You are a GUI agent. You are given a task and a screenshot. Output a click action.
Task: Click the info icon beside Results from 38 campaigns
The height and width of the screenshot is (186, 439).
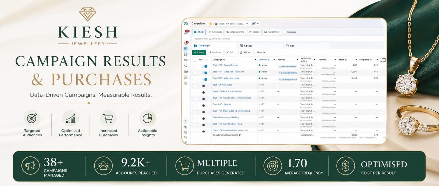pos(240,135)
